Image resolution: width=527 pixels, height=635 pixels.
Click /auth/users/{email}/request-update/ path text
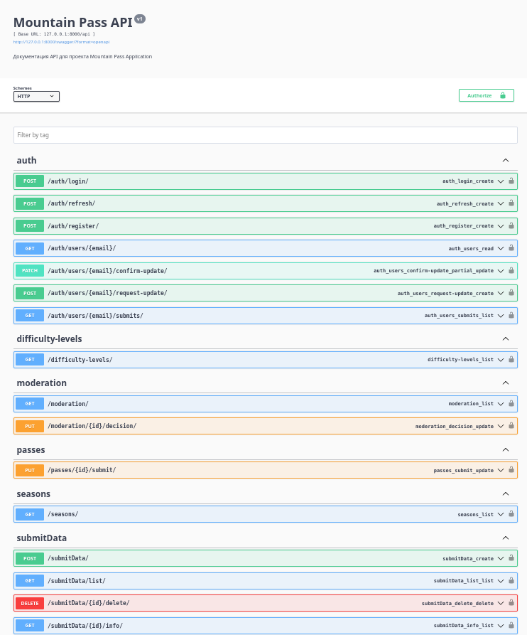coord(107,293)
